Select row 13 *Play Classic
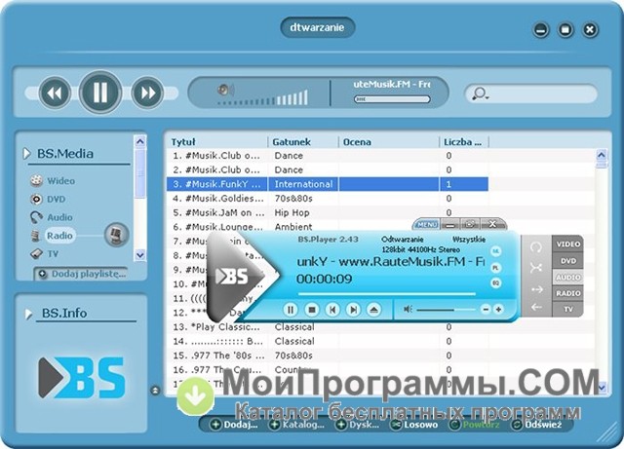 point(328,327)
